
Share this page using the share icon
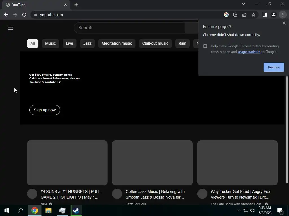244,15
